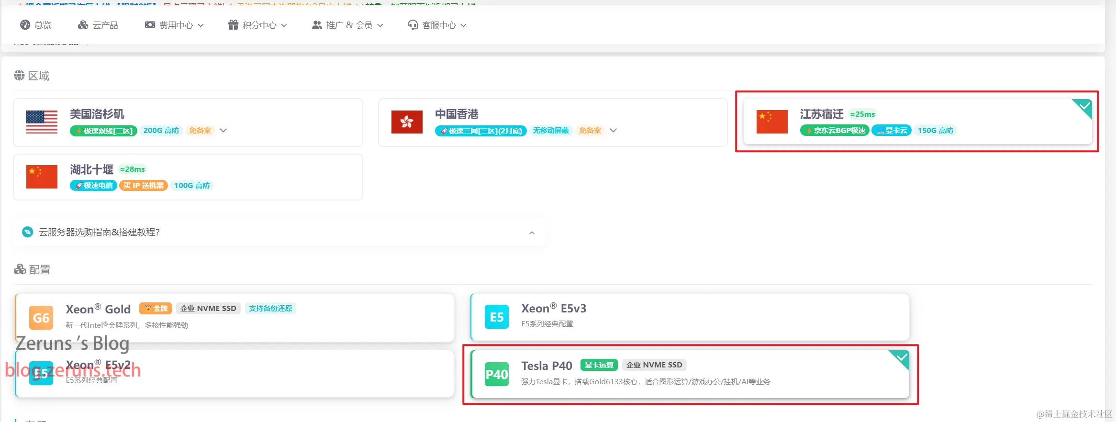Screen dimensions: 1116x422
Task: Click the 显卡云 tag
Action: [892, 130]
